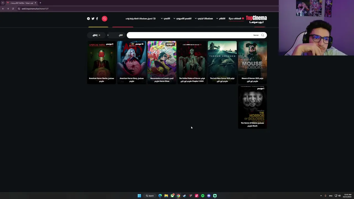Image resolution: width=354 pixels, height=199 pixels.
Task: Go back in the browser
Action: click(3, 9)
